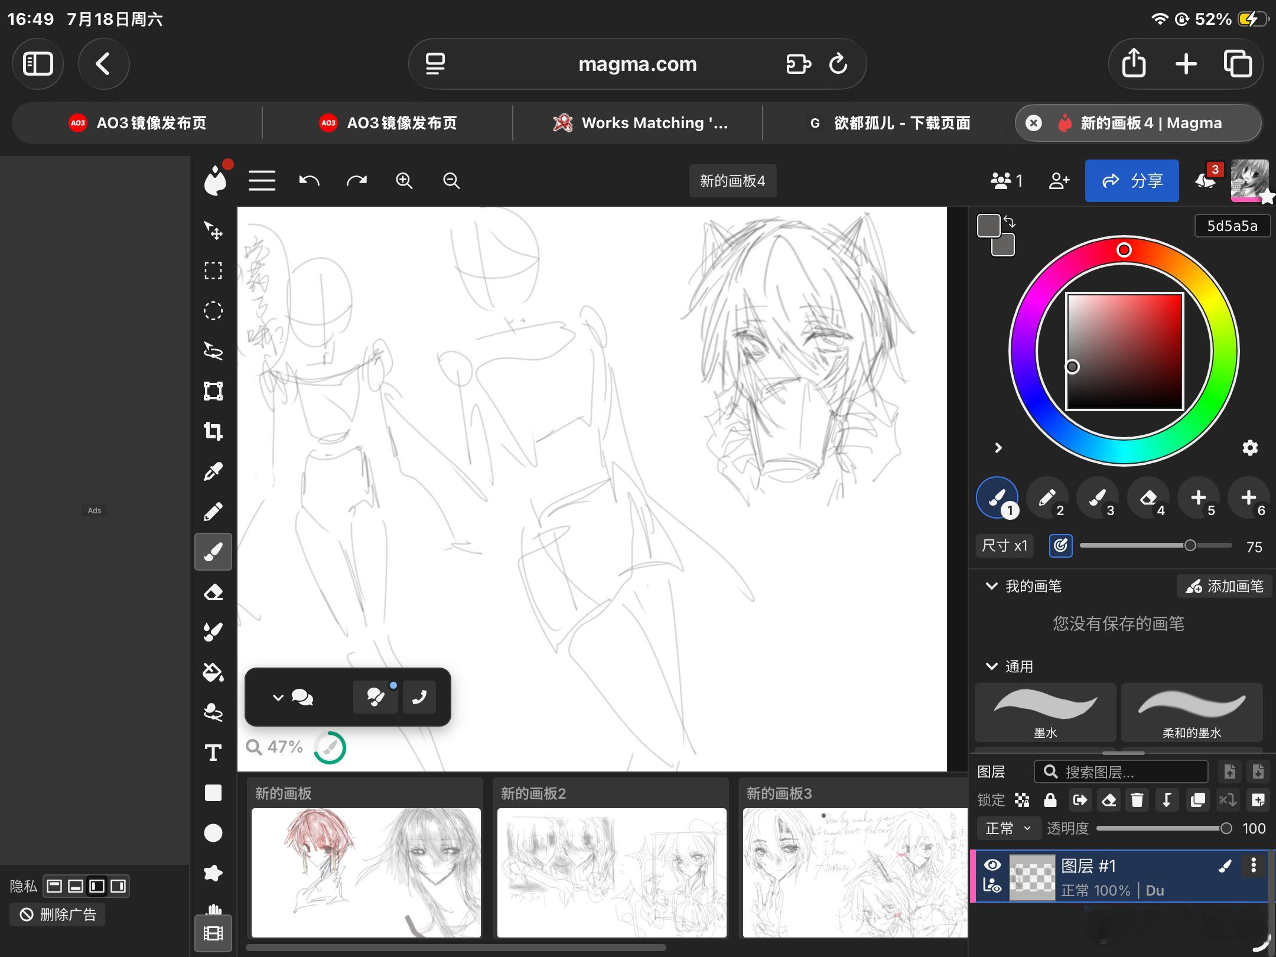The width and height of the screenshot is (1276, 957).
Task: Add a new layer with plus icon
Action: coord(1258,800)
